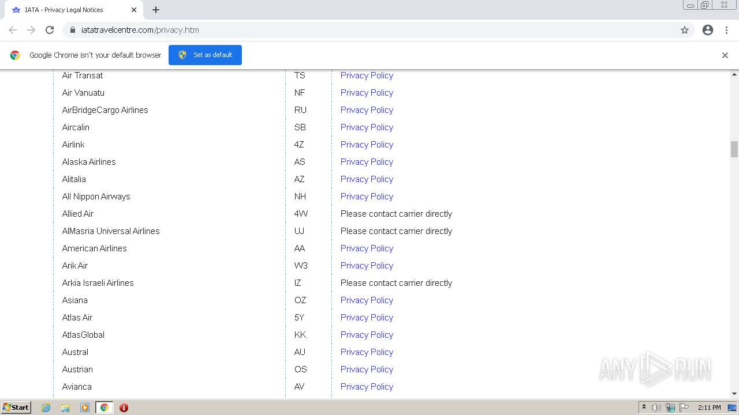739x415 pixels.
Task: Launch Internet Explorer from taskbar
Action: 46,408
